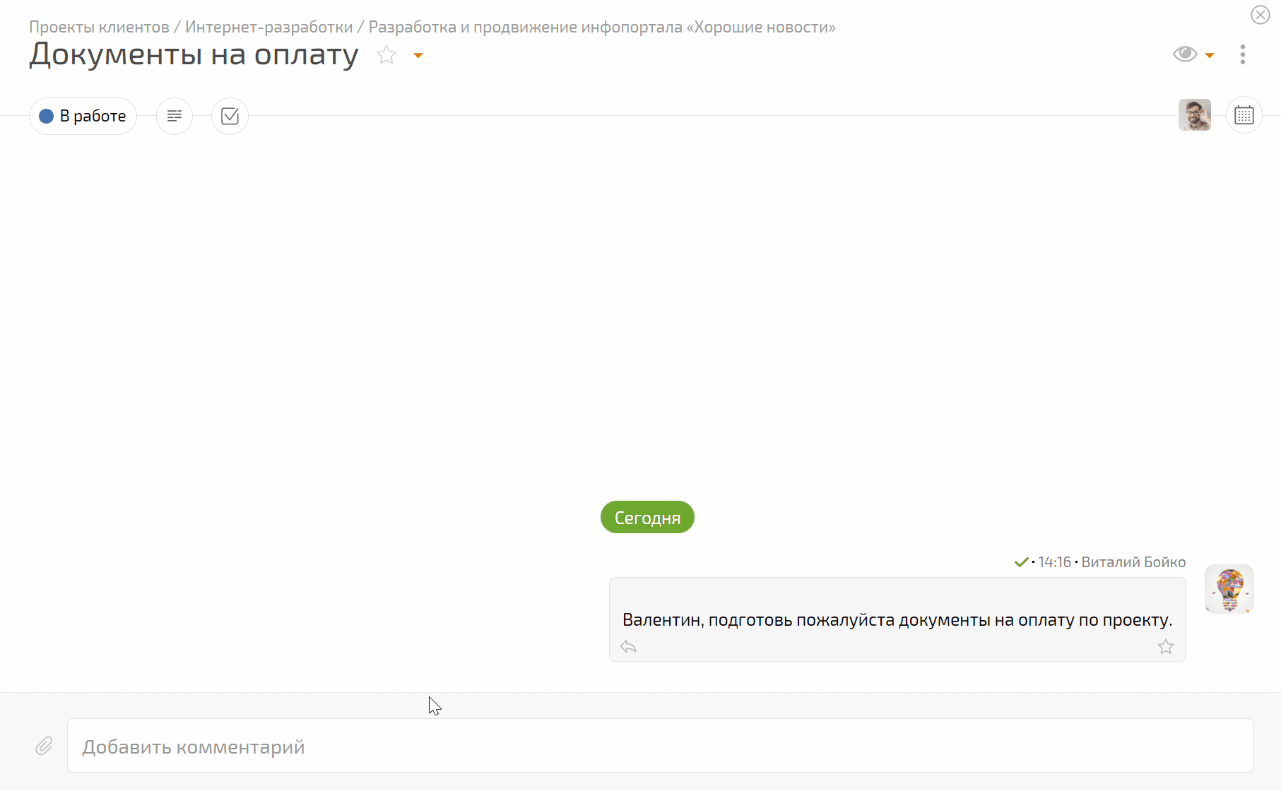
Task: Click the green read-receipt checkmark
Action: pyautogui.click(x=1020, y=561)
